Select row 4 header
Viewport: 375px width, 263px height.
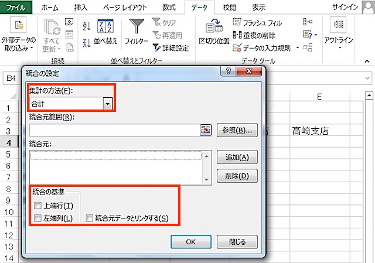9,143
